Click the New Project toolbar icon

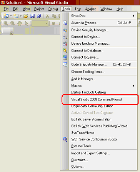tap(6, 16)
